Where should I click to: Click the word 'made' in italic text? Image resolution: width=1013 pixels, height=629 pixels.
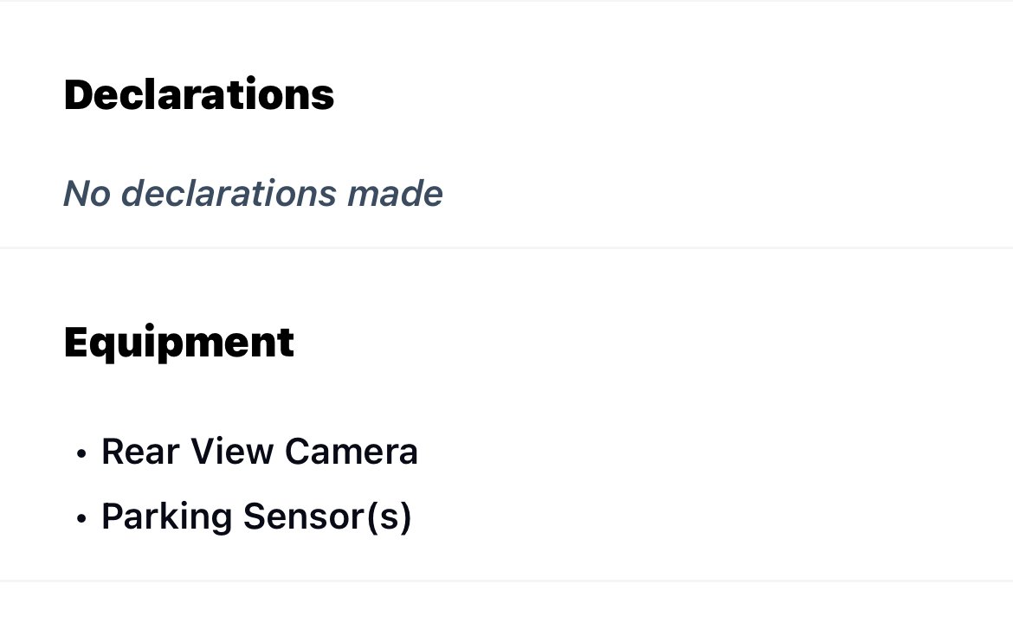point(395,194)
